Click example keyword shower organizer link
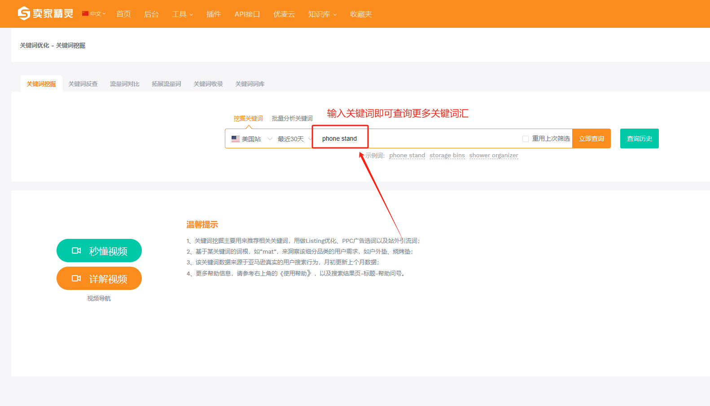Screen dimensions: 710x406 tap(494, 155)
